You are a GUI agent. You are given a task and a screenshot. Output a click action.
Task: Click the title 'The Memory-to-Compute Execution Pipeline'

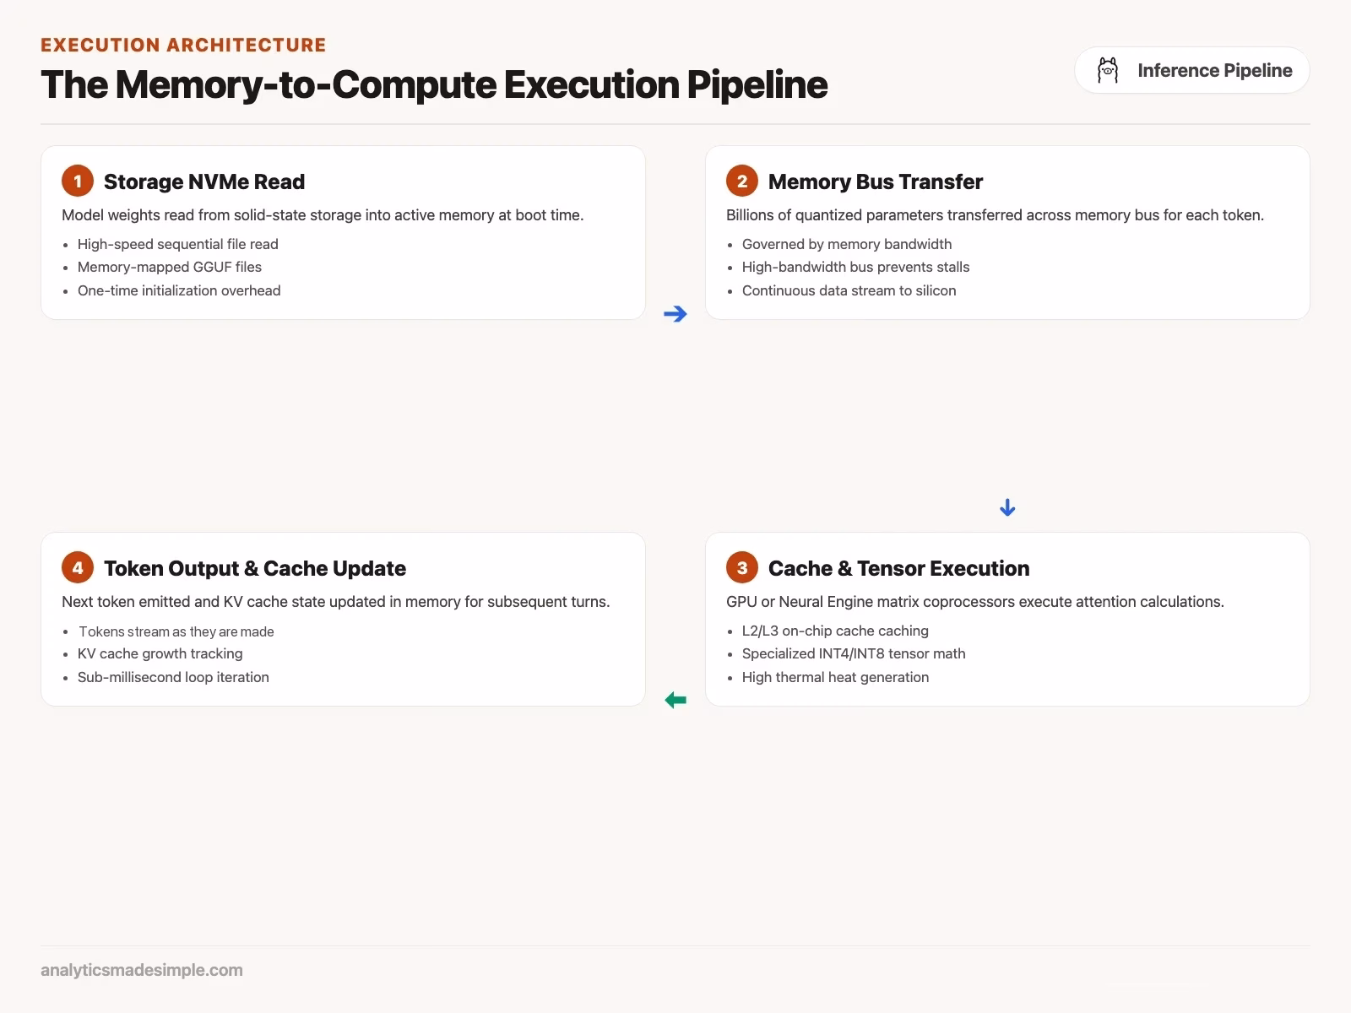point(434,84)
